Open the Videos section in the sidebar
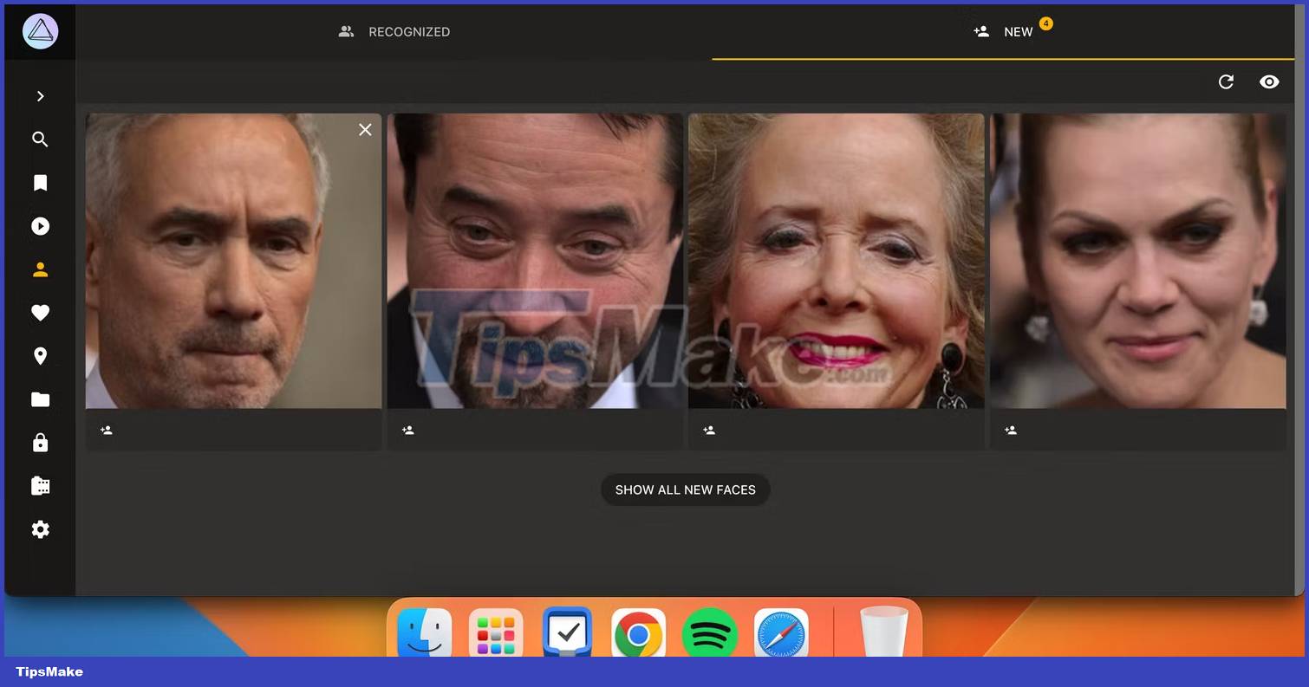1309x687 pixels. (x=40, y=225)
